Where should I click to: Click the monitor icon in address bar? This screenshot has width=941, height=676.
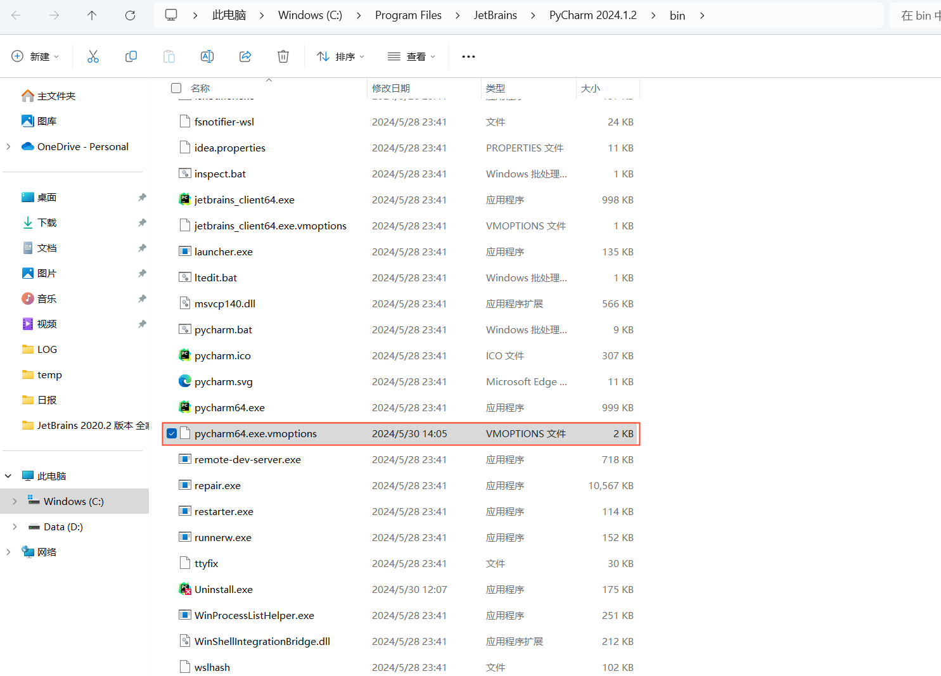point(171,15)
